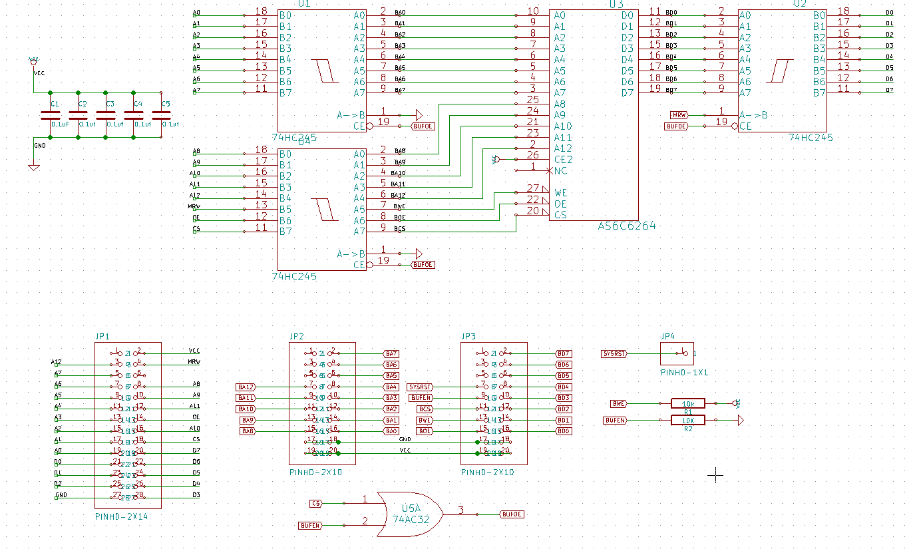909x549 pixels.
Task: Select the JP3 PINHD-2X10 connector body
Action: coord(494,403)
